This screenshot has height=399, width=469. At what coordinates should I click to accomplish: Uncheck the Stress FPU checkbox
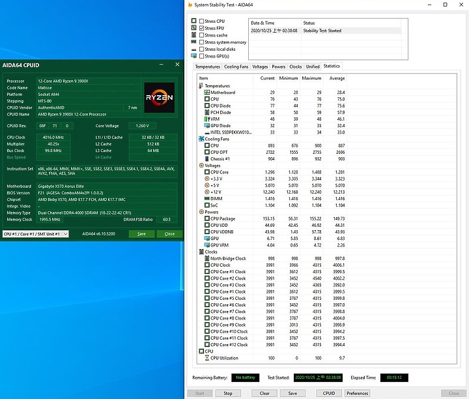click(201, 28)
